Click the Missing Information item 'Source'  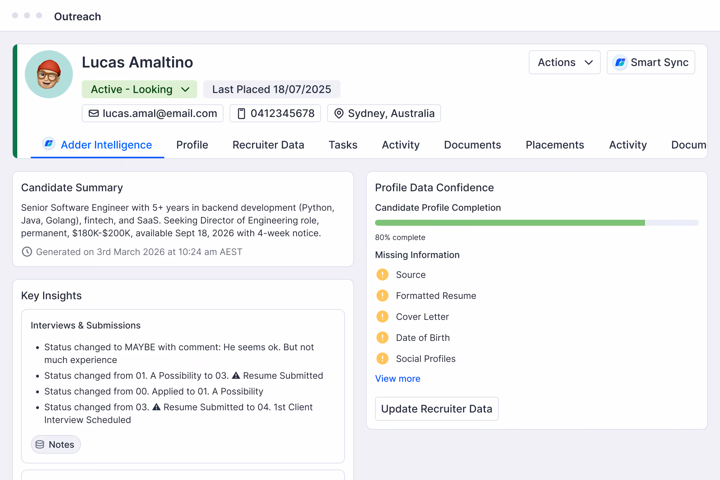tap(411, 274)
